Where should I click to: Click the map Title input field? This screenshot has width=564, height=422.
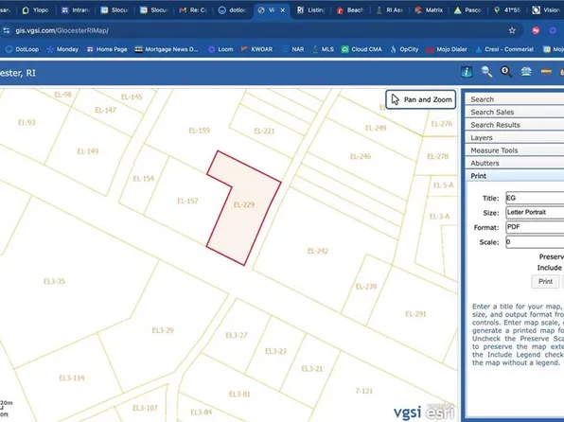(x=535, y=198)
